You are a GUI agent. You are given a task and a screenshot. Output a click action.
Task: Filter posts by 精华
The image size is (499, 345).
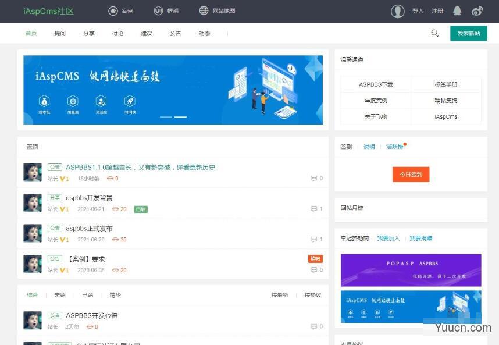pyautogui.click(x=115, y=295)
